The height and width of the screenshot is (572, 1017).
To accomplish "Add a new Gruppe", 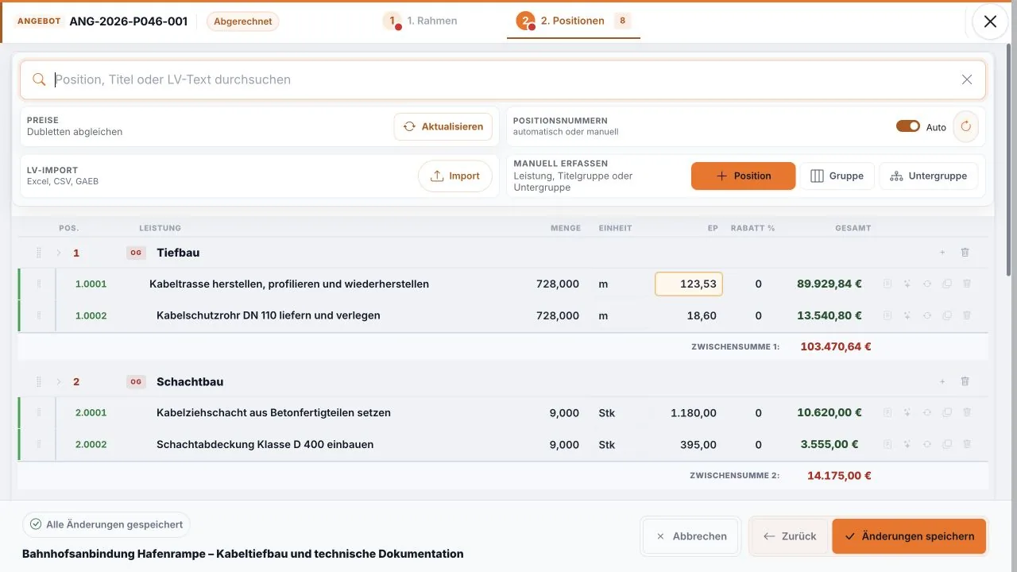I will [837, 176].
